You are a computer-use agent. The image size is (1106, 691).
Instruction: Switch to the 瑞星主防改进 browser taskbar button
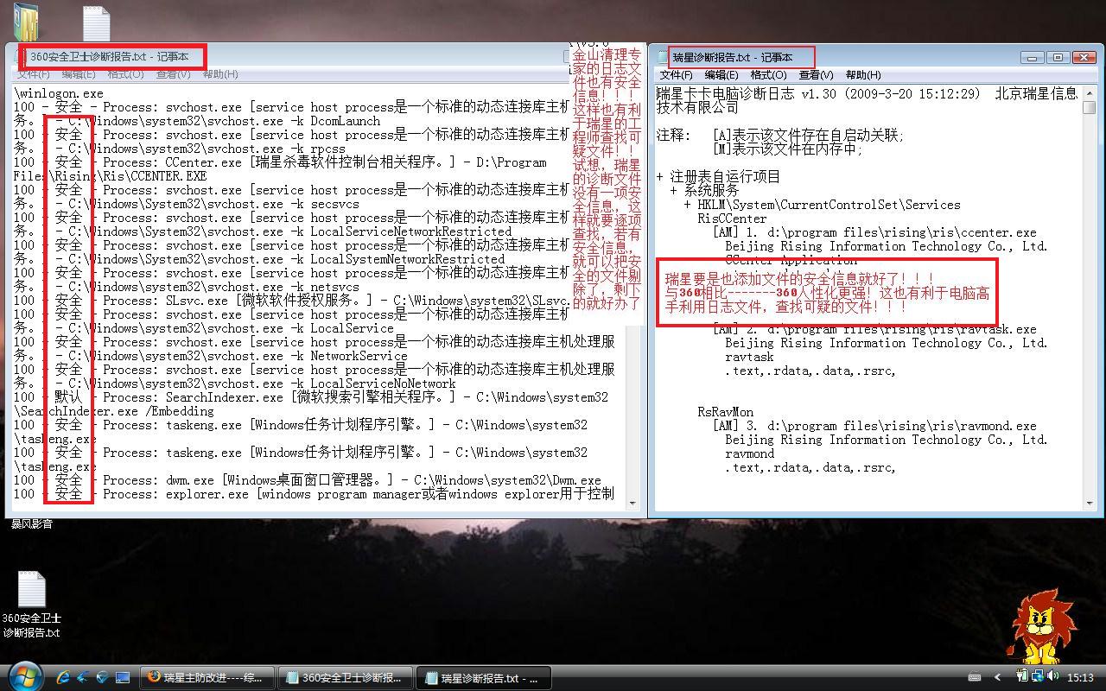point(207,678)
